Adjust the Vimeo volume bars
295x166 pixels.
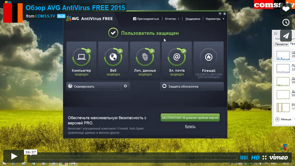coord(244,158)
